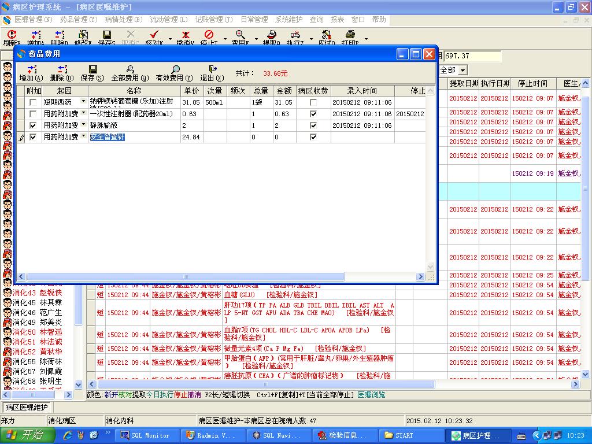Viewport: 592px width, 444px height.
Task: Open 起因 dropdown in 一次性注射器 row
Action: point(84,113)
